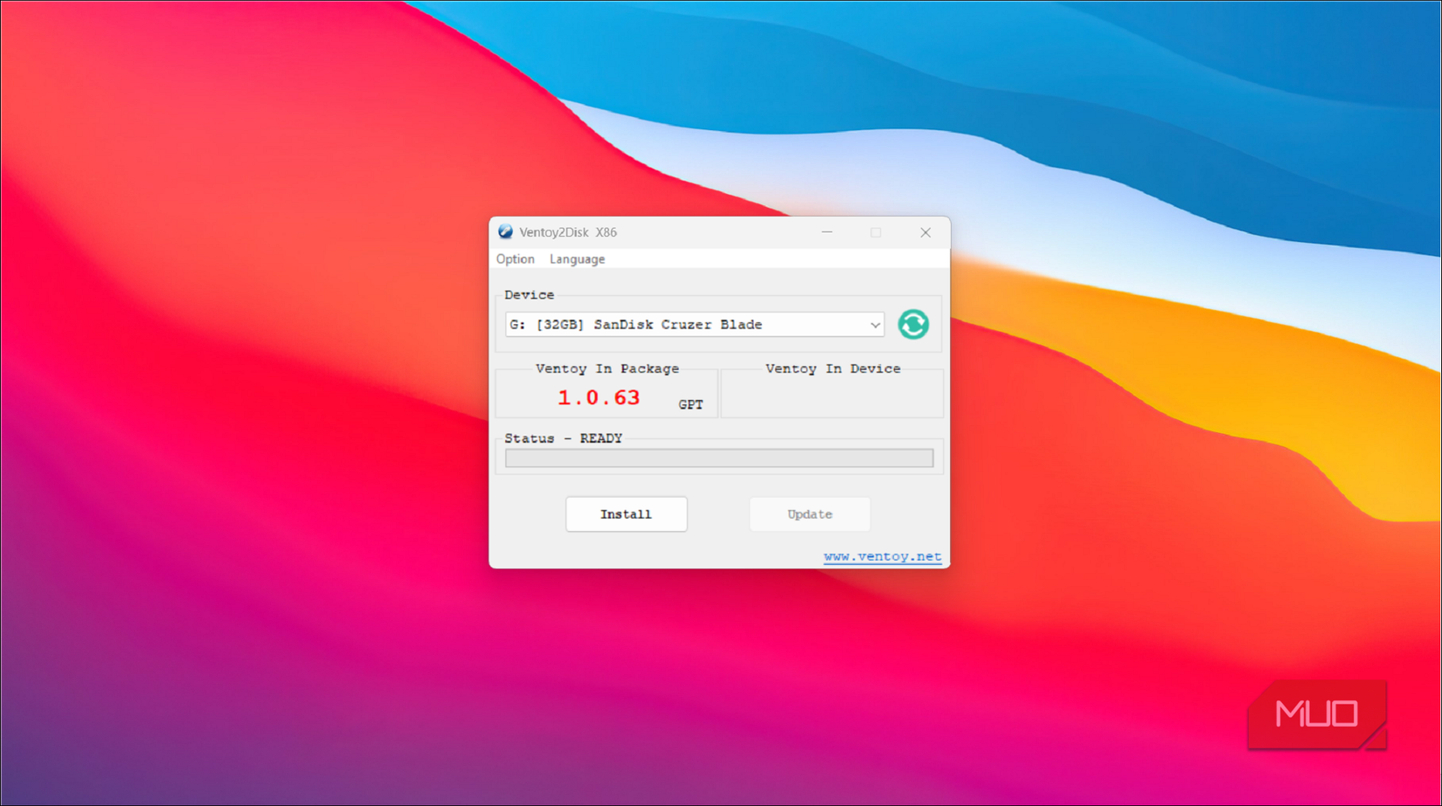Click the dropdown arrow on the device field
The height and width of the screenshot is (806, 1442).
[875, 324]
